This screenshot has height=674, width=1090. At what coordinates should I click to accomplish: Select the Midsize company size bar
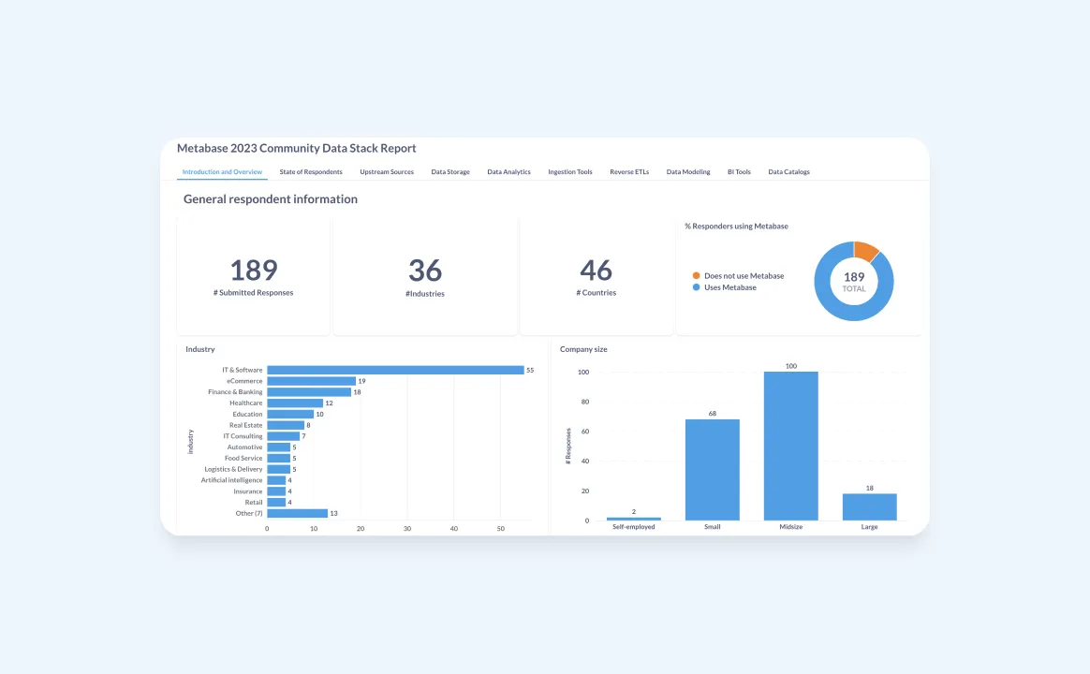(x=790, y=446)
